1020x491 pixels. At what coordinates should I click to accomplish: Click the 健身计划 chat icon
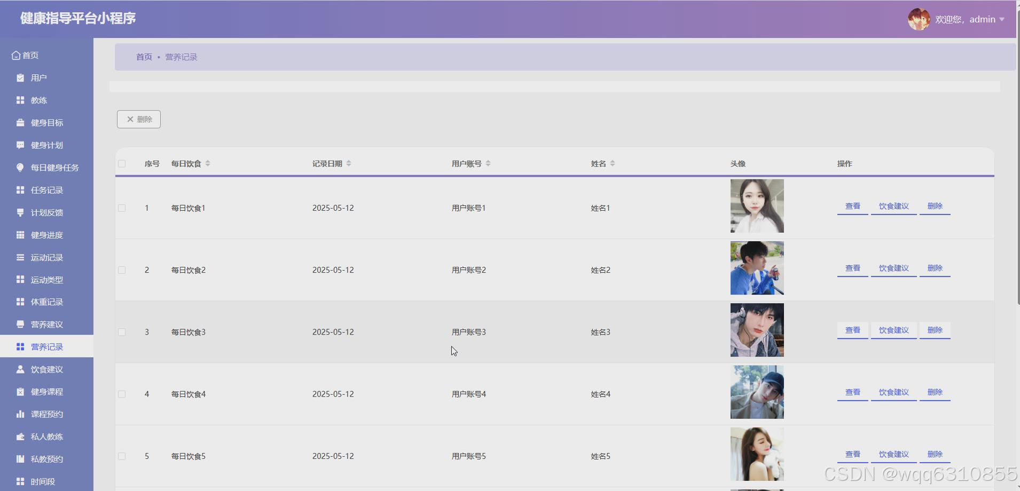coord(20,145)
